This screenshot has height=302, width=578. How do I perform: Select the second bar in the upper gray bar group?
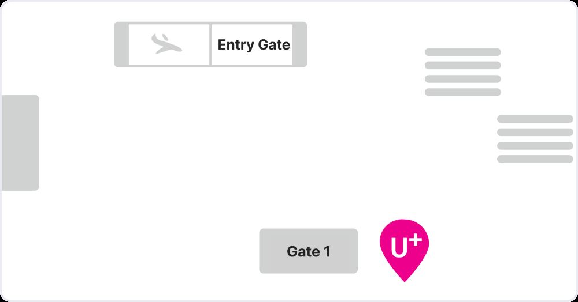[462, 65]
